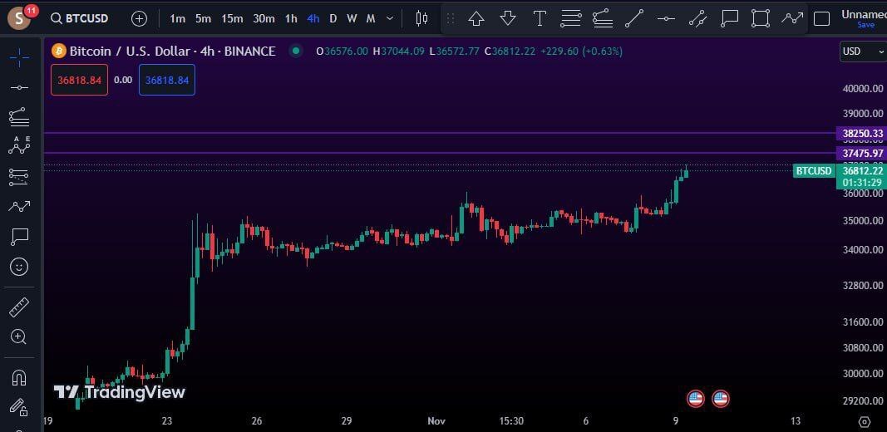Click the Nov date axis label
The height and width of the screenshot is (432, 887).
click(436, 420)
